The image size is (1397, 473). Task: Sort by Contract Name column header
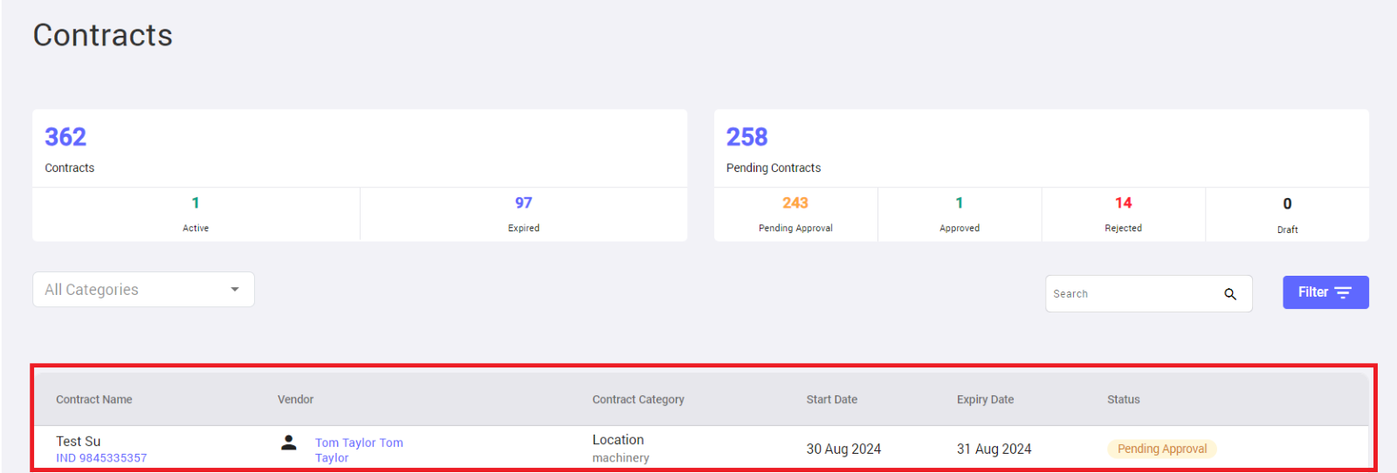tap(94, 400)
